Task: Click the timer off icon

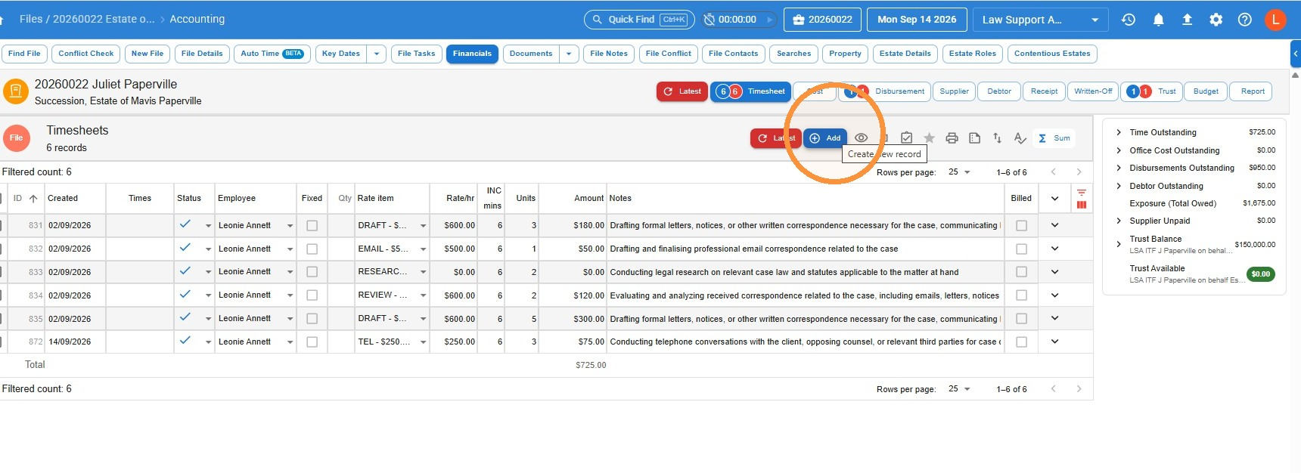Action: [x=709, y=20]
